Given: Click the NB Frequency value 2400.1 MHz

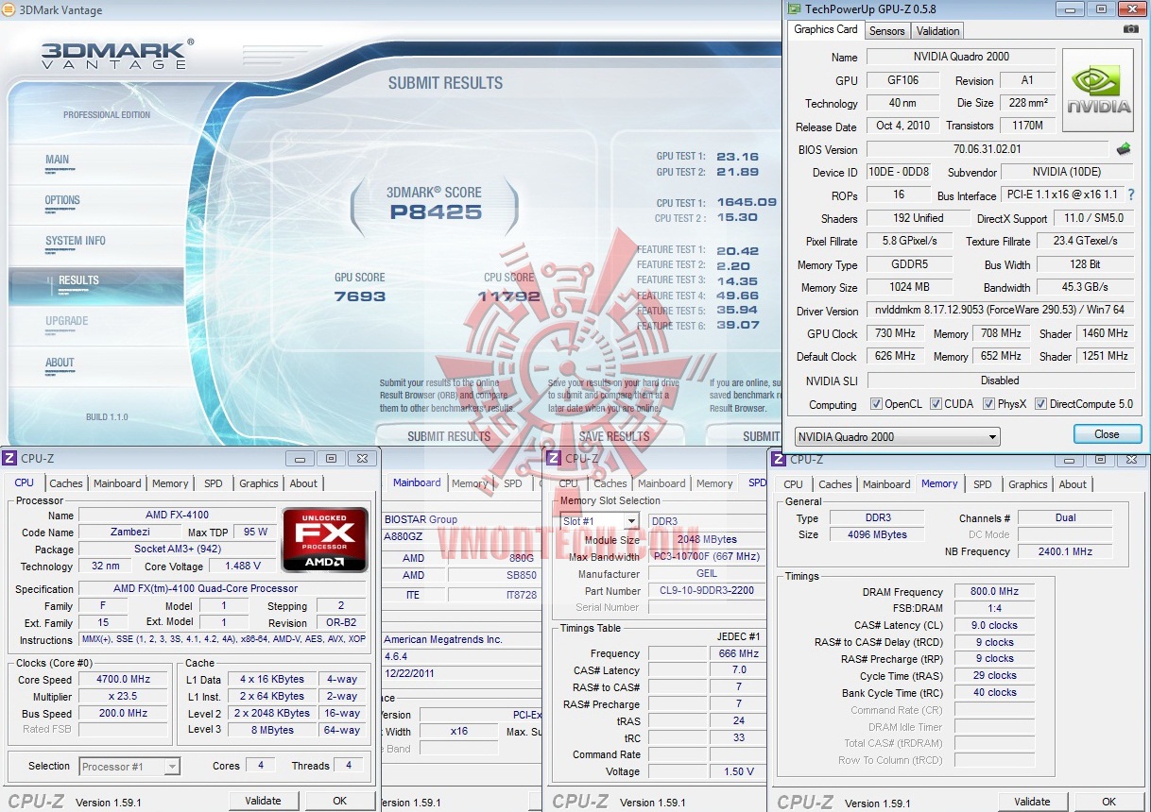Looking at the screenshot, I should (1064, 551).
